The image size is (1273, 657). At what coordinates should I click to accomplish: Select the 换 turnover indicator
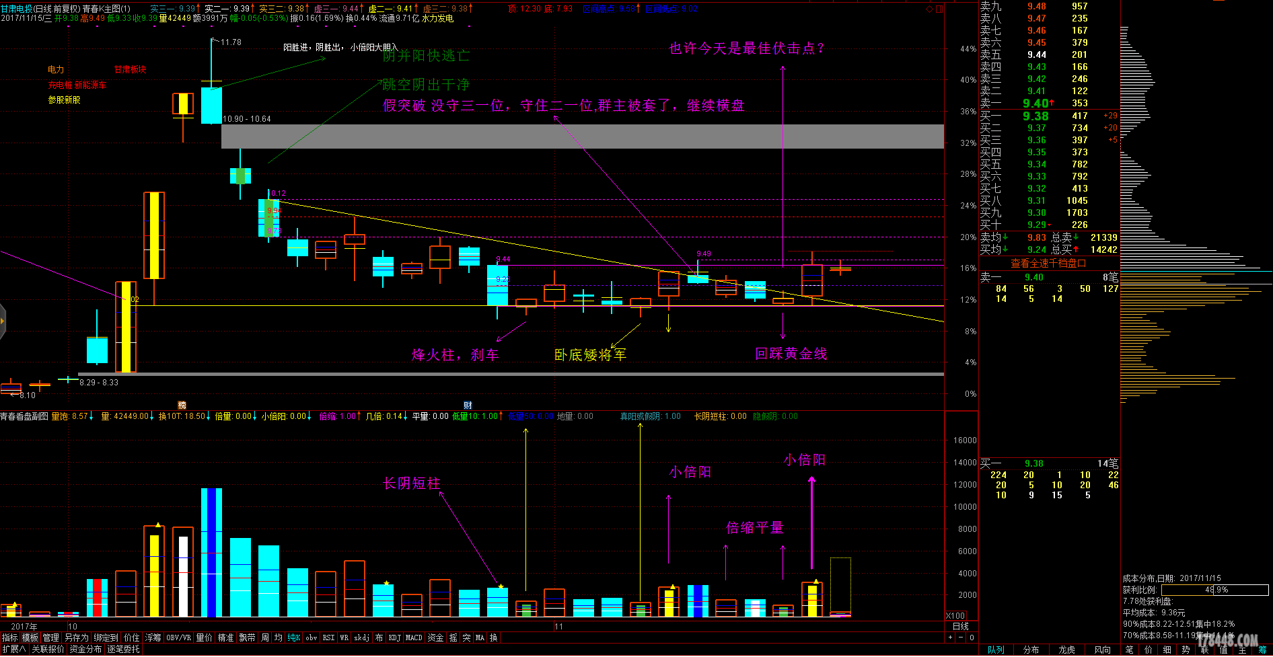pyautogui.click(x=493, y=637)
